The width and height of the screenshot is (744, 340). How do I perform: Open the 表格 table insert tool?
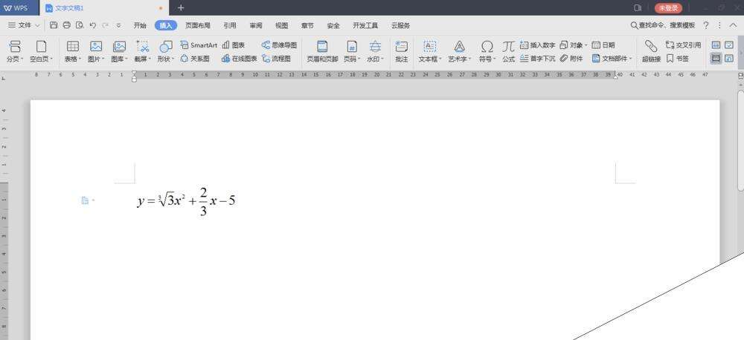(73, 52)
